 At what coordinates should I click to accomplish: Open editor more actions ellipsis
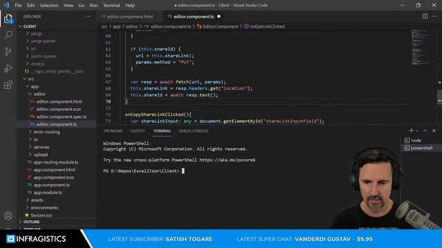(x=434, y=17)
